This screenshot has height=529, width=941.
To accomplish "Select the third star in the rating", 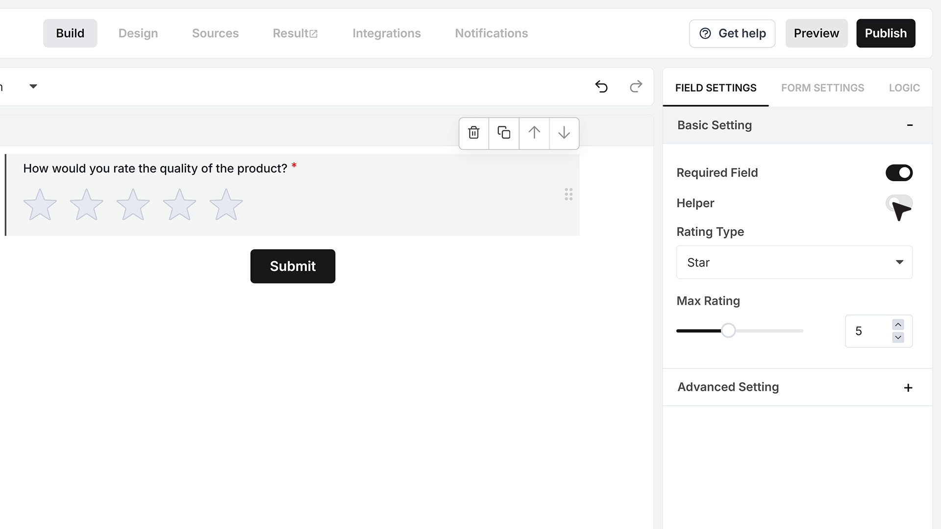I will (x=133, y=205).
